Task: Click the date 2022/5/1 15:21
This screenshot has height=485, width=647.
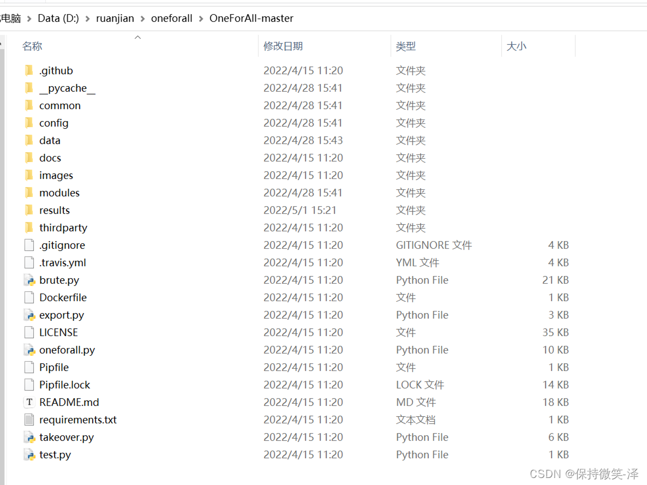Action: 300,210
